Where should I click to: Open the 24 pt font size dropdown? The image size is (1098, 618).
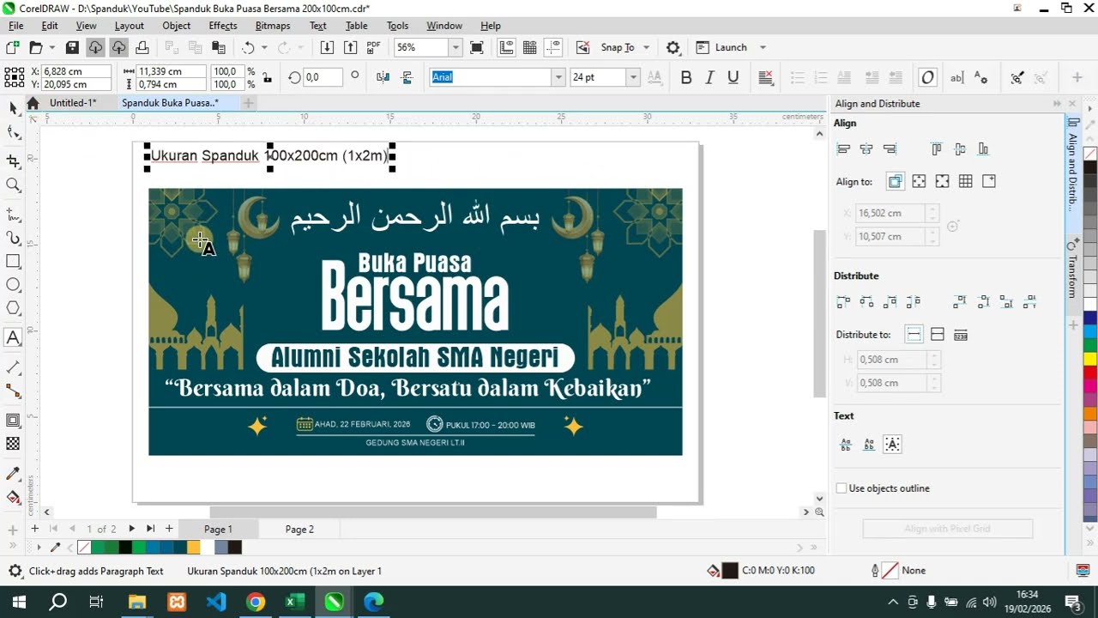pyautogui.click(x=633, y=77)
